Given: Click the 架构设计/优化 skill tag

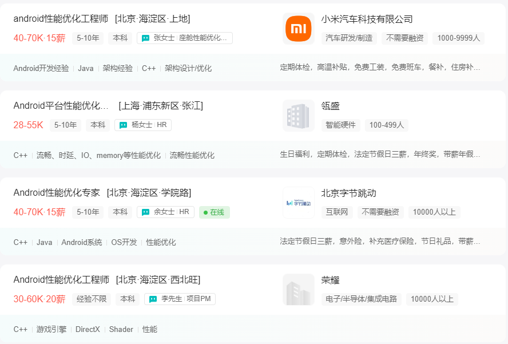Looking at the screenshot, I should coord(188,68).
